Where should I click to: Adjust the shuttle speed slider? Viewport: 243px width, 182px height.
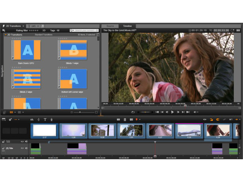(x=145, y=112)
